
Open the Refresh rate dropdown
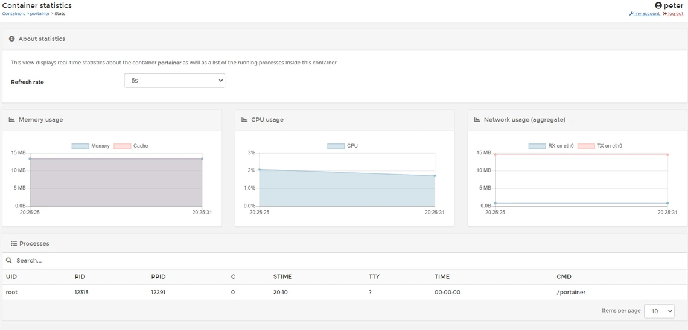pos(174,81)
